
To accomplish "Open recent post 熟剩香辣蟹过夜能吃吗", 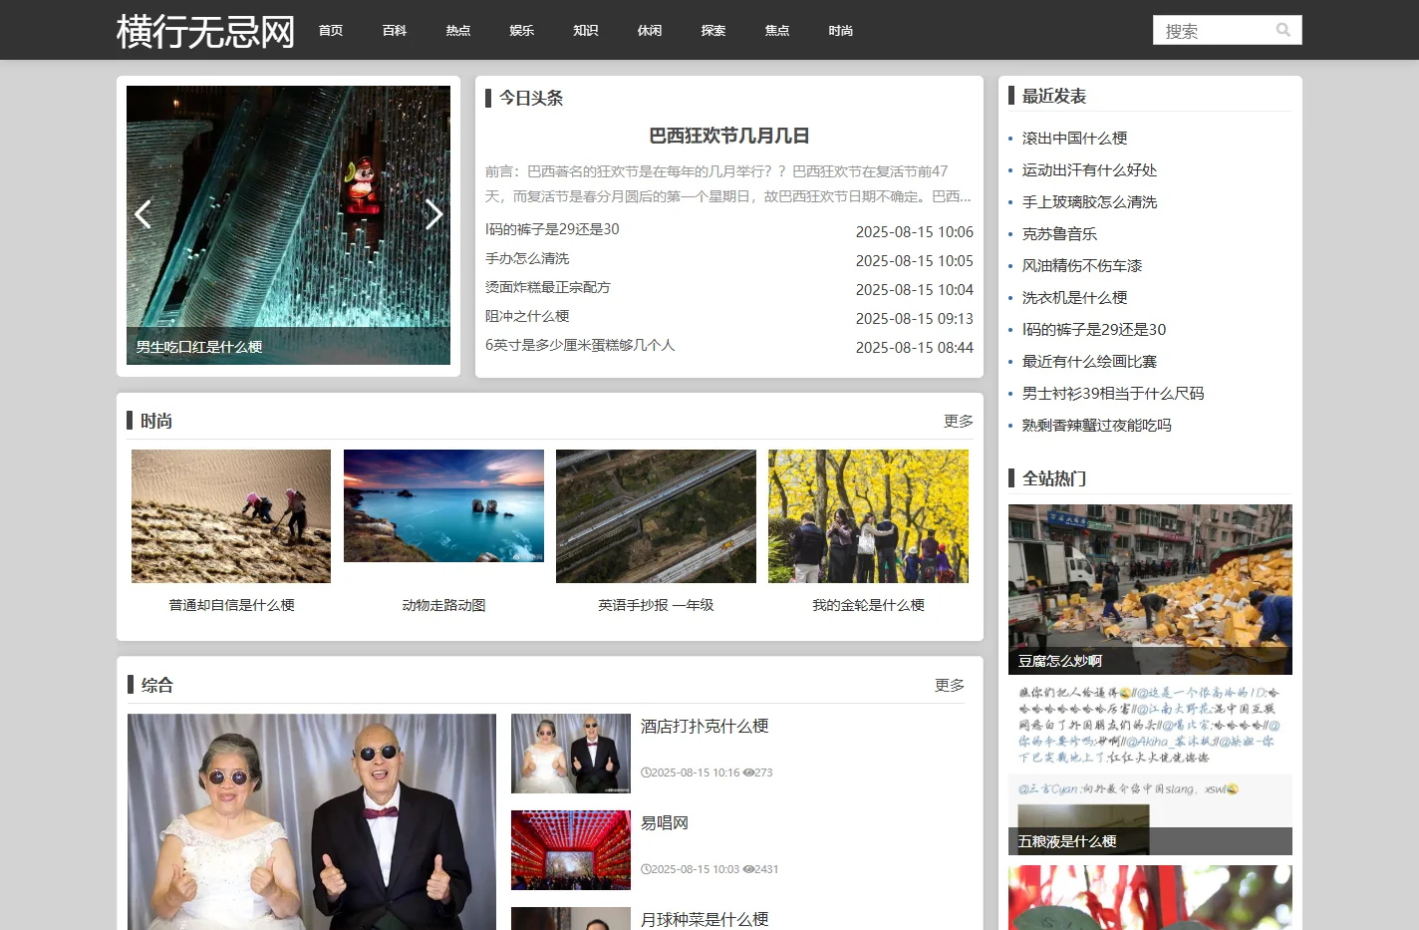I will tap(1096, 426).
